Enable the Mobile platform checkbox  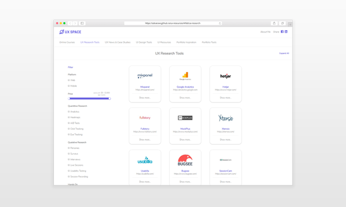69,86
